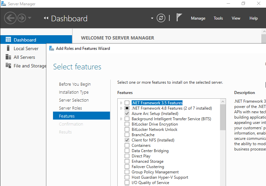Select the Azure Arc Setup (Installed) row
The width and height of the screenshot is (266, 186).
click(155, 114)
